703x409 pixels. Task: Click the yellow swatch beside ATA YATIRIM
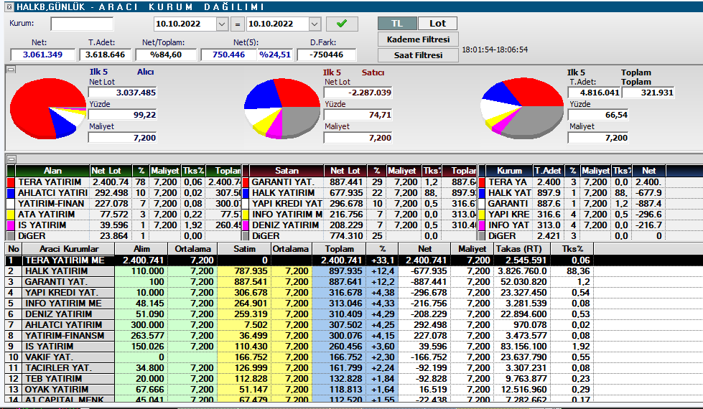pos(11,215)
